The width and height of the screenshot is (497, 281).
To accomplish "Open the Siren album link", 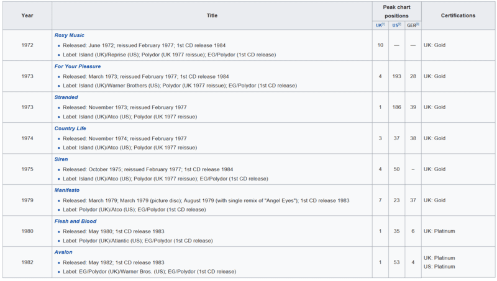I will [61, 159].
